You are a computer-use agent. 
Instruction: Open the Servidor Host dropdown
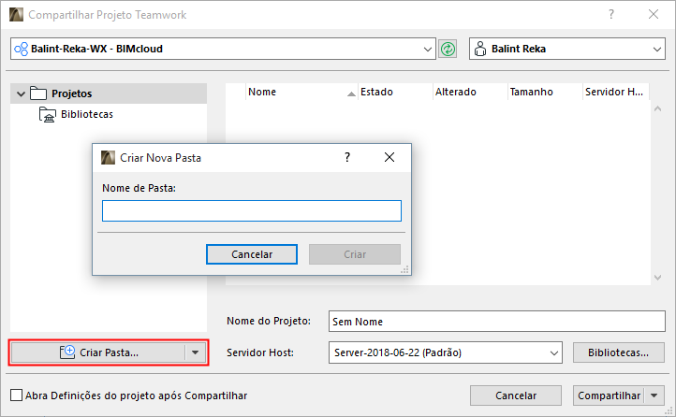pyautogui.click(x=553, y=352)
